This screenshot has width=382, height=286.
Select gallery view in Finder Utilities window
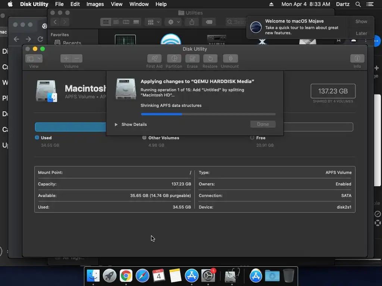[136, 22]
